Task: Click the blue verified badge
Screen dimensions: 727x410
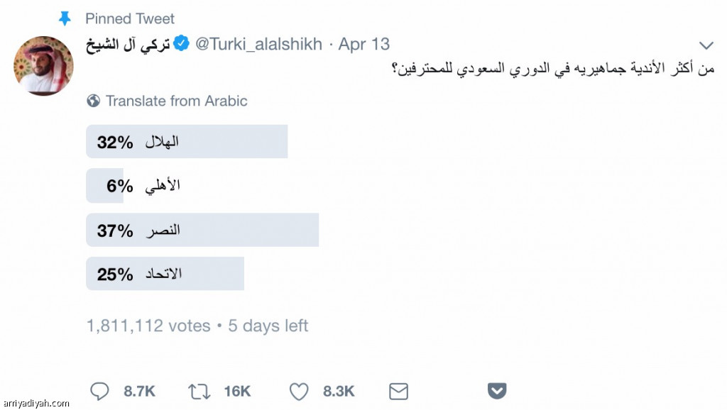Action: pos(182,44)
